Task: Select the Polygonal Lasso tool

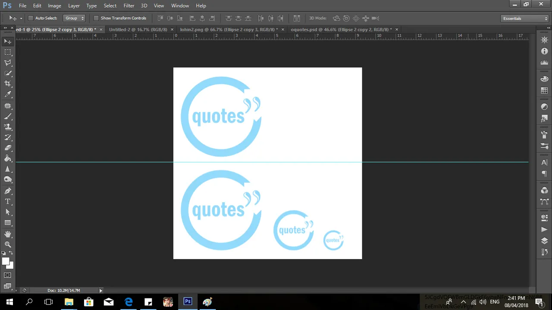Action: [x=8, y=63]
